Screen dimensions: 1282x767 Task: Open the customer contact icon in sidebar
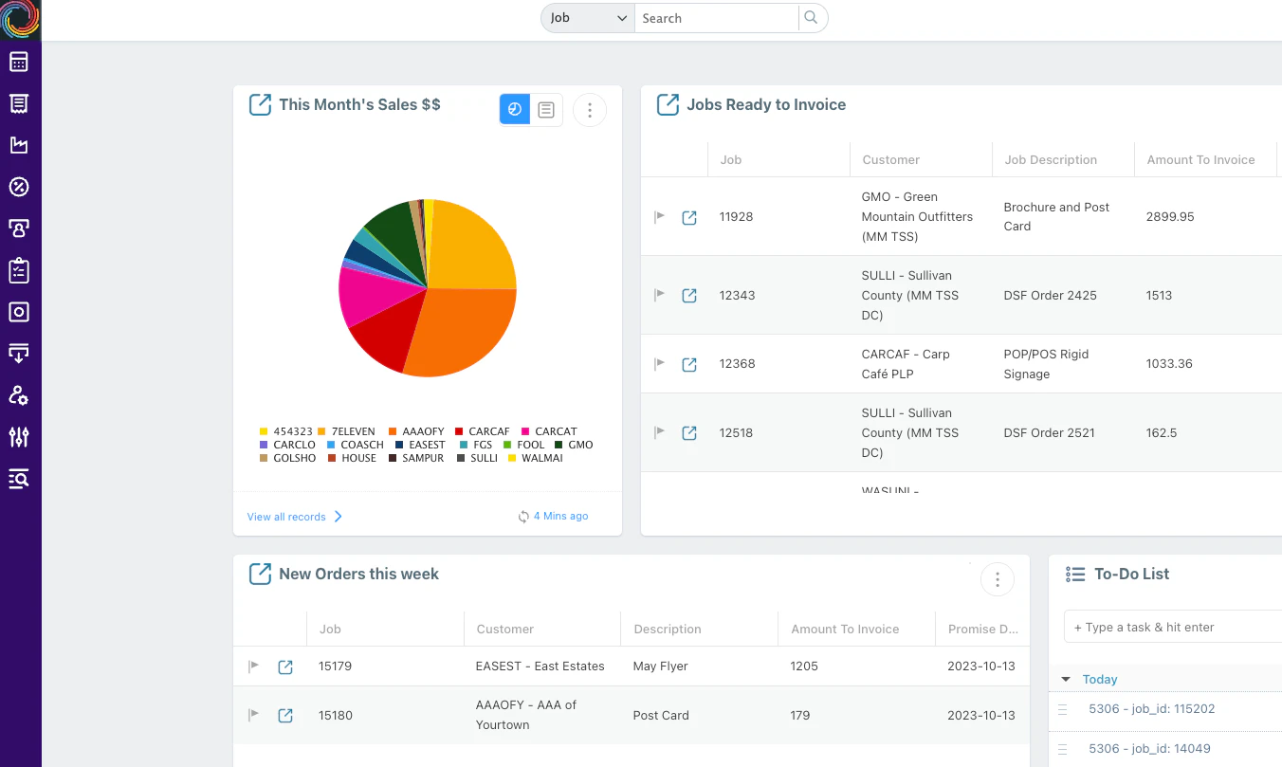(x=21, y=228)
